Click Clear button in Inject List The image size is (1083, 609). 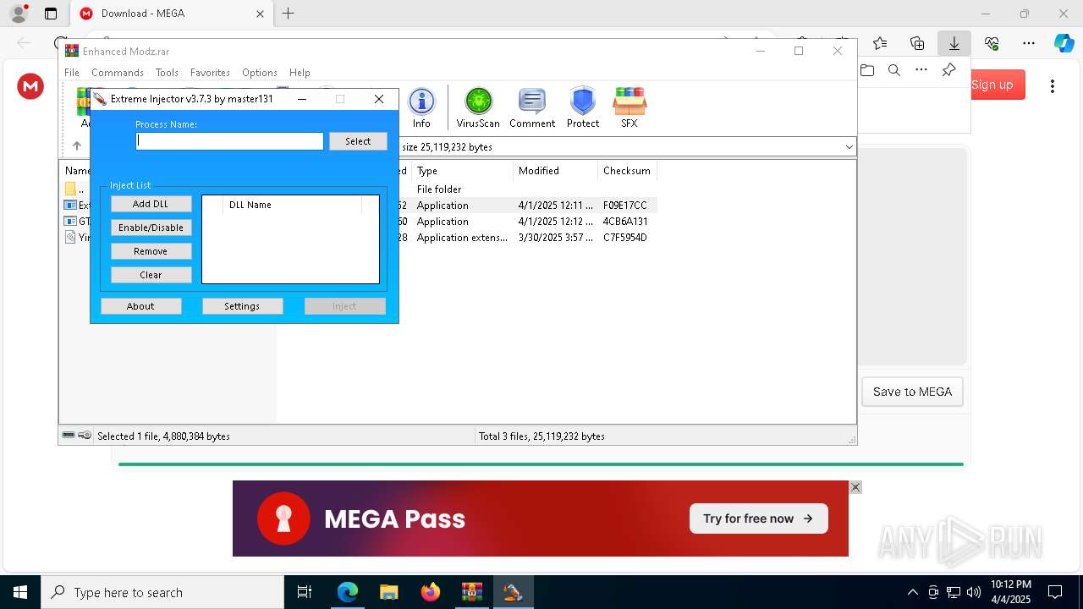pos(151,275)
